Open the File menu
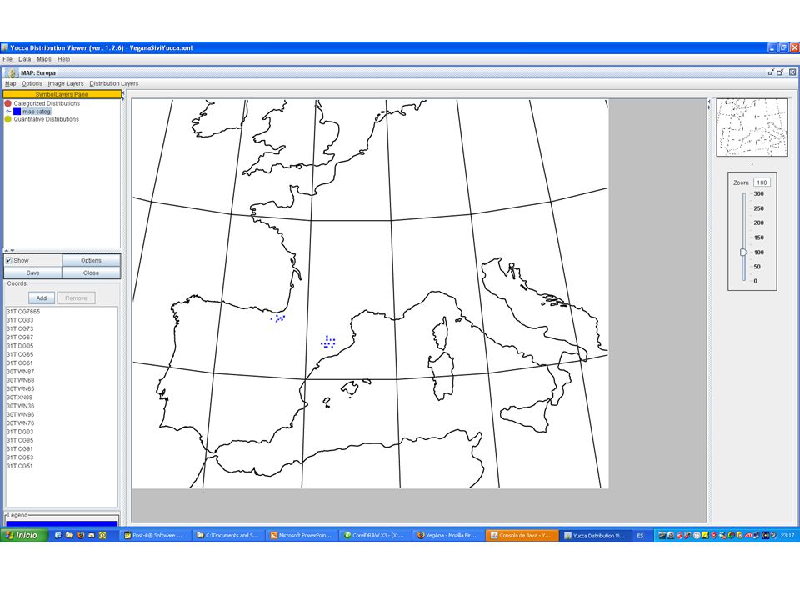 [7, 59]
